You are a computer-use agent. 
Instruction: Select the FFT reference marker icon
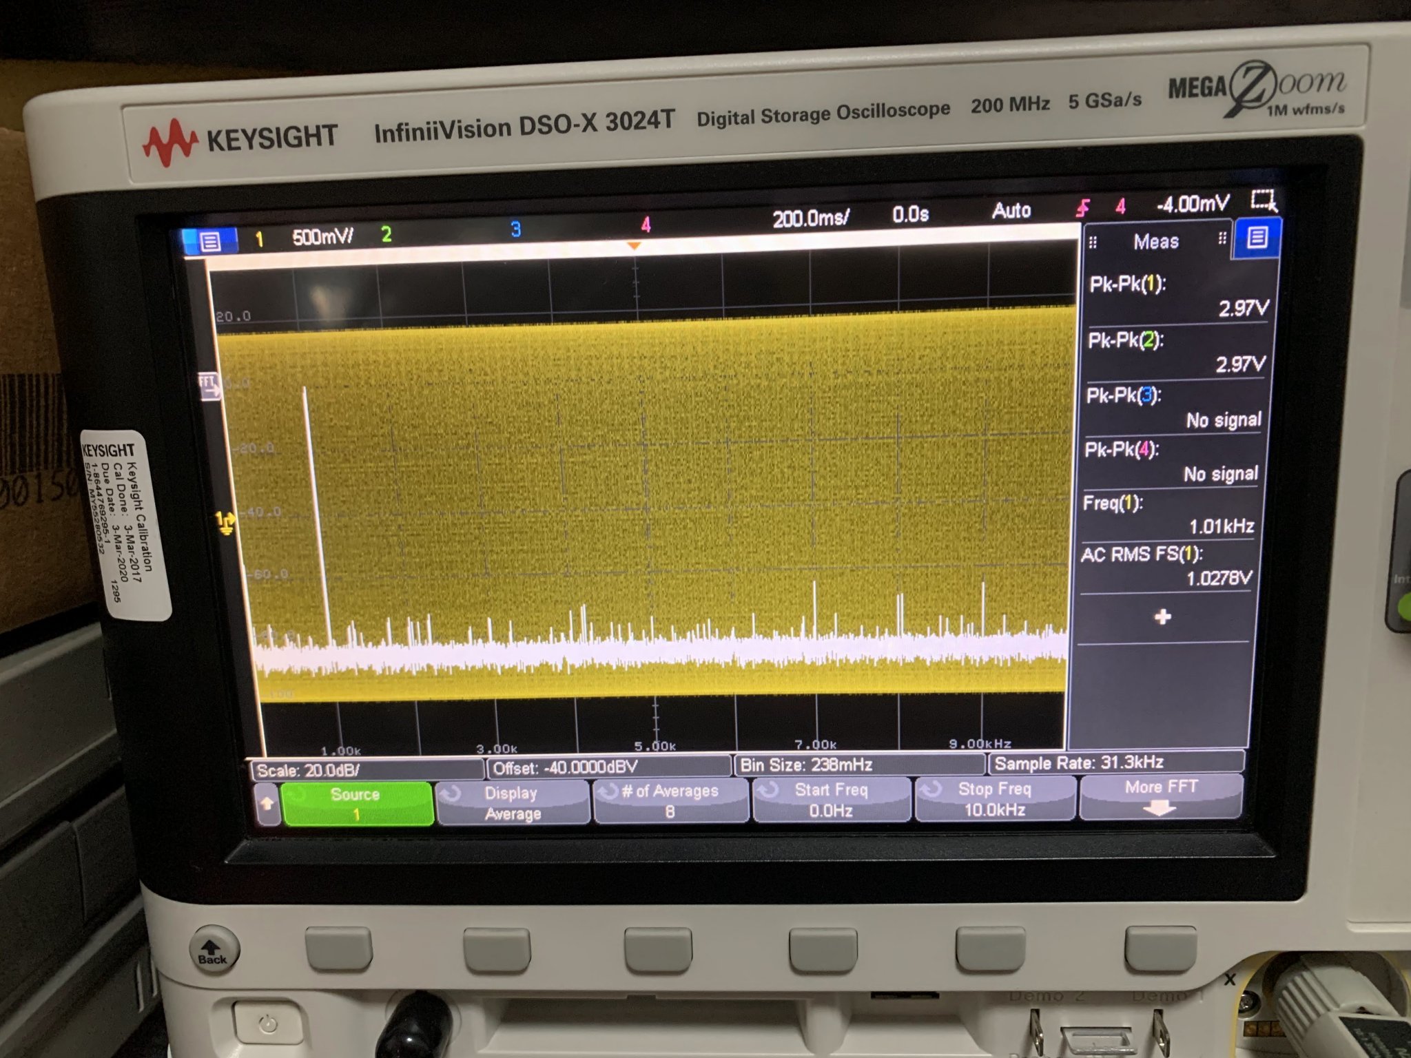(x=209, y=386)
